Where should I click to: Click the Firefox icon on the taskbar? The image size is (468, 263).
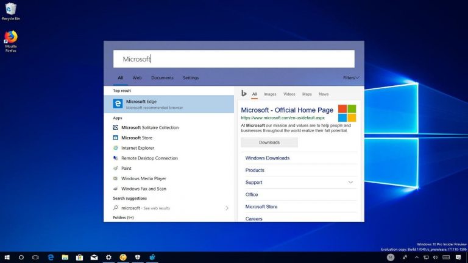click(123, 257)
